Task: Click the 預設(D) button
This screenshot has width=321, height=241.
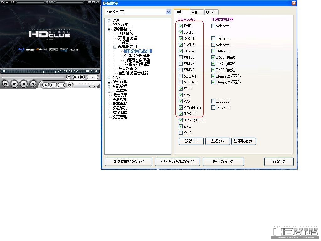Action: pos(191,141)
